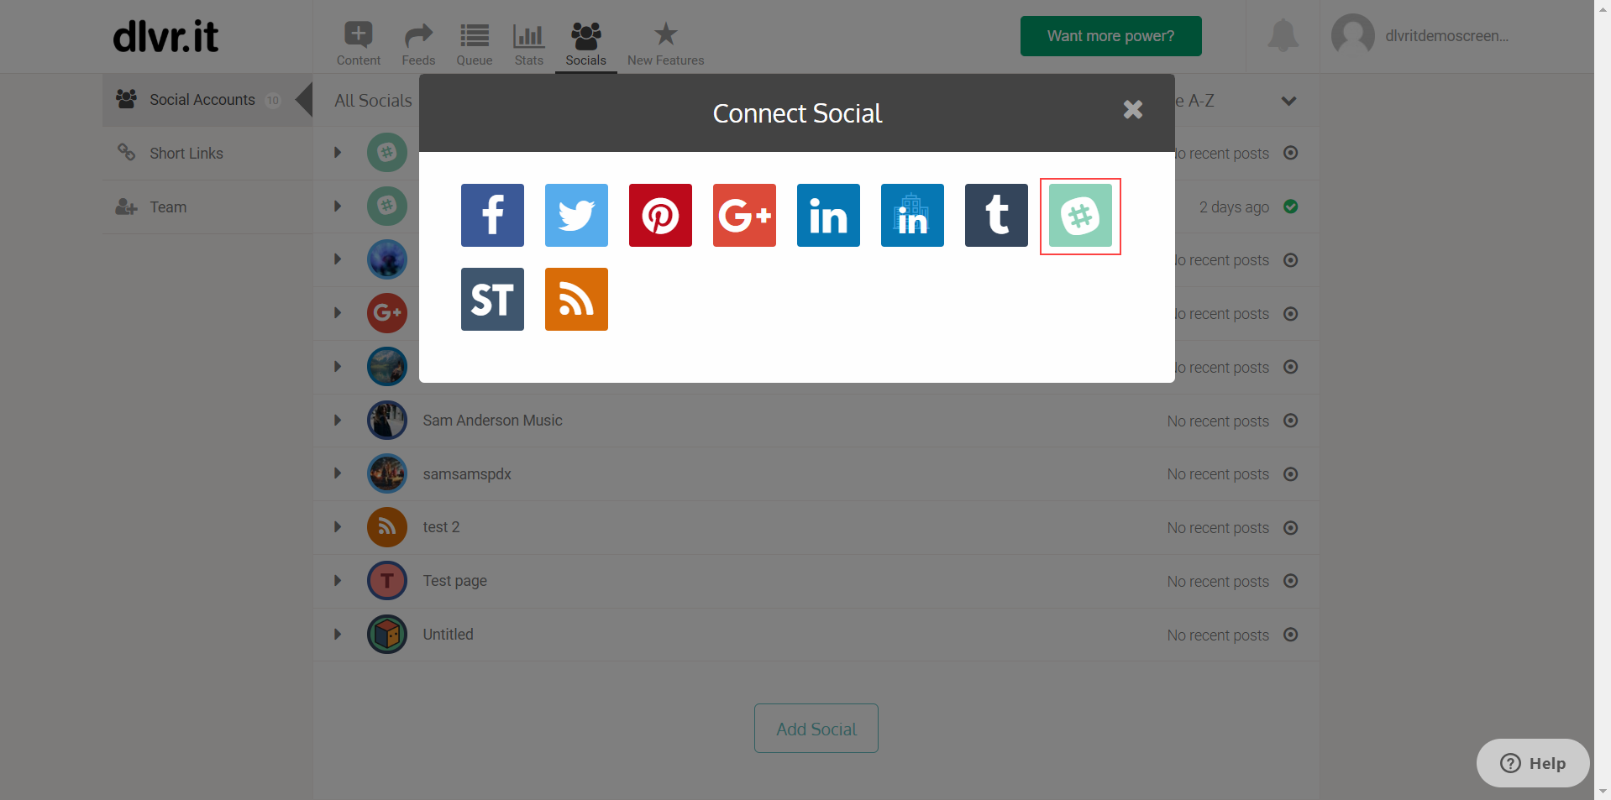This screenshot has width=1611, height=800.
Task: Go to the Queue tab
Action: coord(475,44)
